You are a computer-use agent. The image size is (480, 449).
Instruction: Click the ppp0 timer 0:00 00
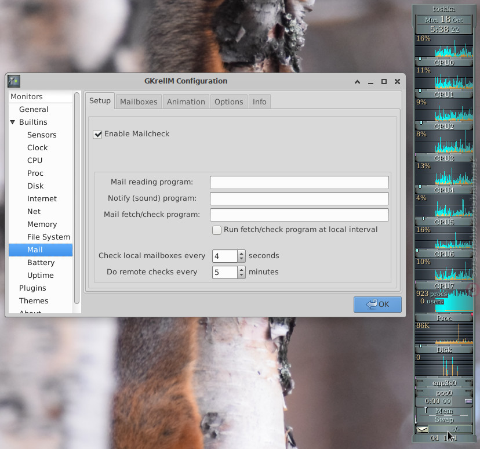[x=438, y=401]
